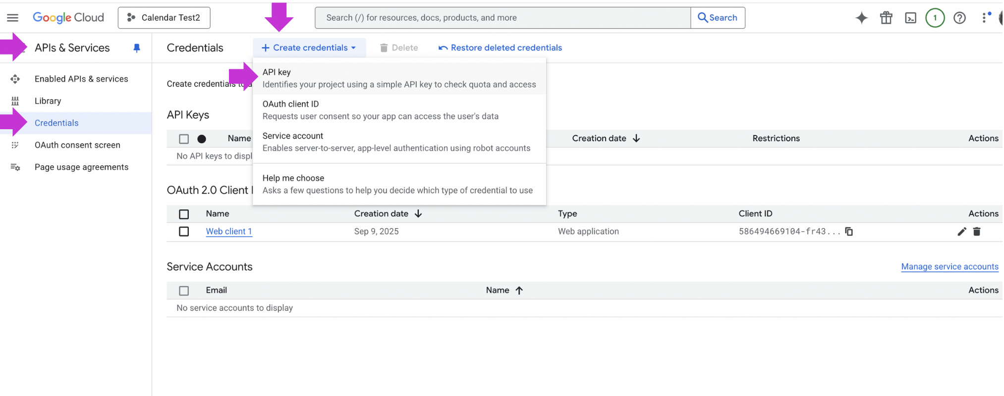Edit Web client 1 with pencil icon
Image resolution: width=1004 pixels, height=396 pixels.
tap(962, 232)
